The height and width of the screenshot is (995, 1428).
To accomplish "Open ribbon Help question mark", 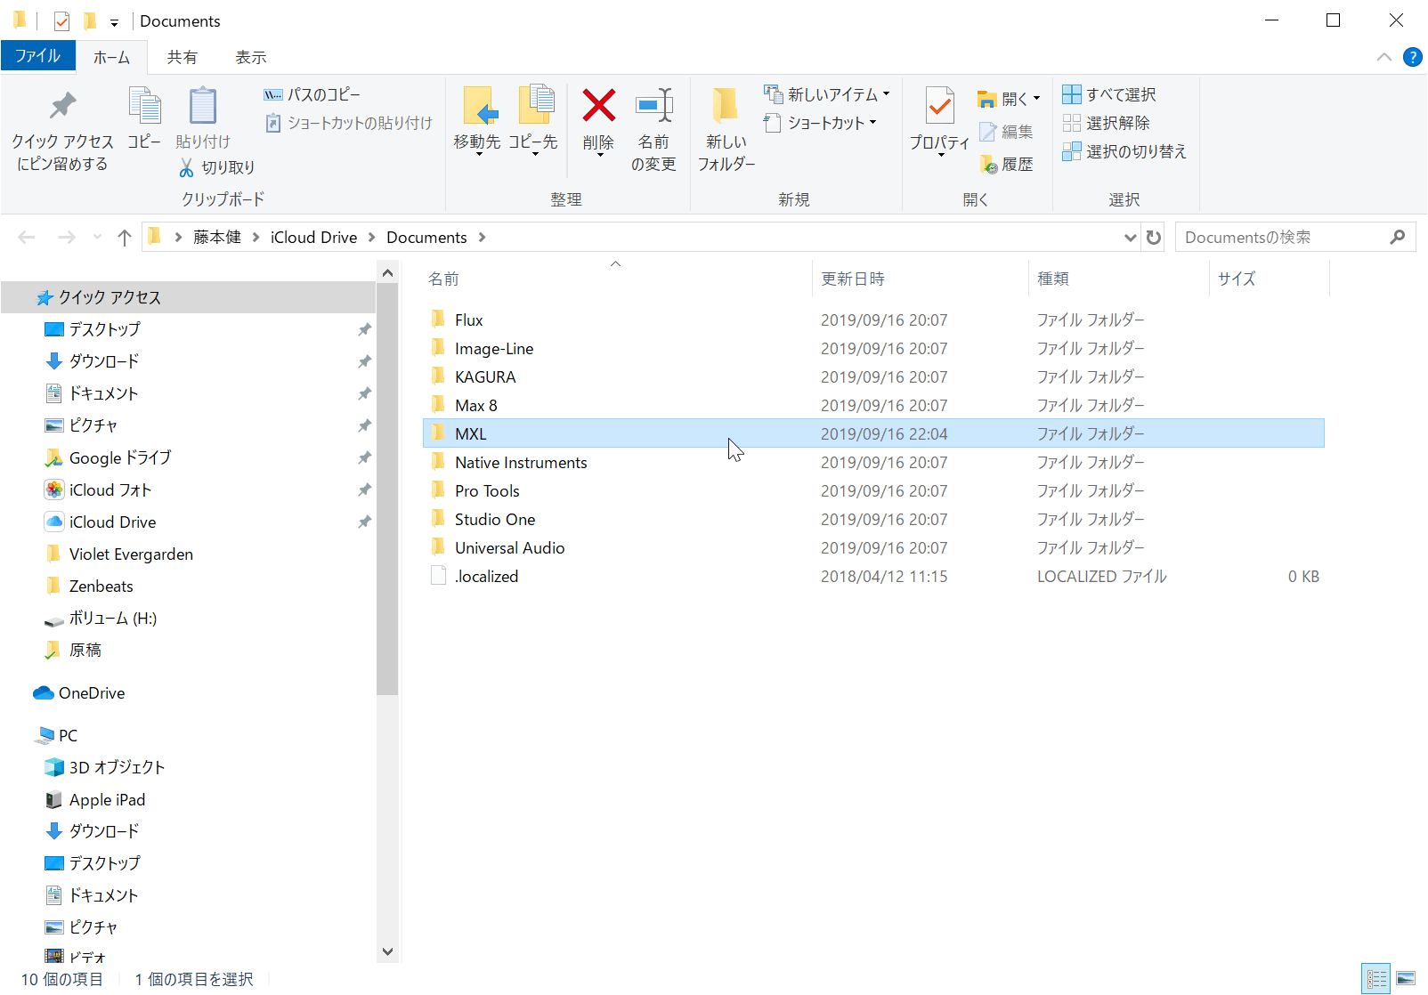I will (x=1412, y=57).
